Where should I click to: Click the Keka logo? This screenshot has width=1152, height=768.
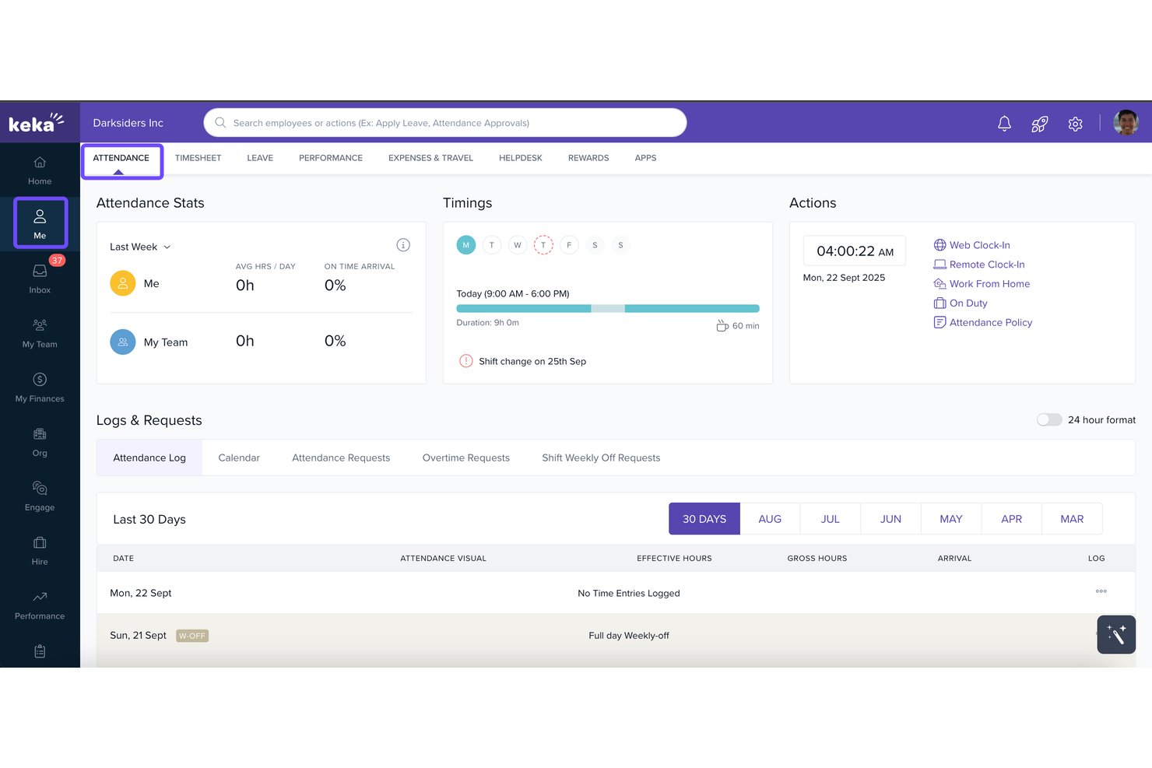(36, 122)
